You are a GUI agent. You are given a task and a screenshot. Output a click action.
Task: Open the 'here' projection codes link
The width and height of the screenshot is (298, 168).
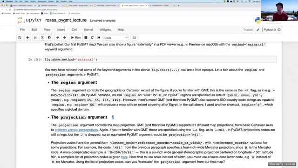124,157
